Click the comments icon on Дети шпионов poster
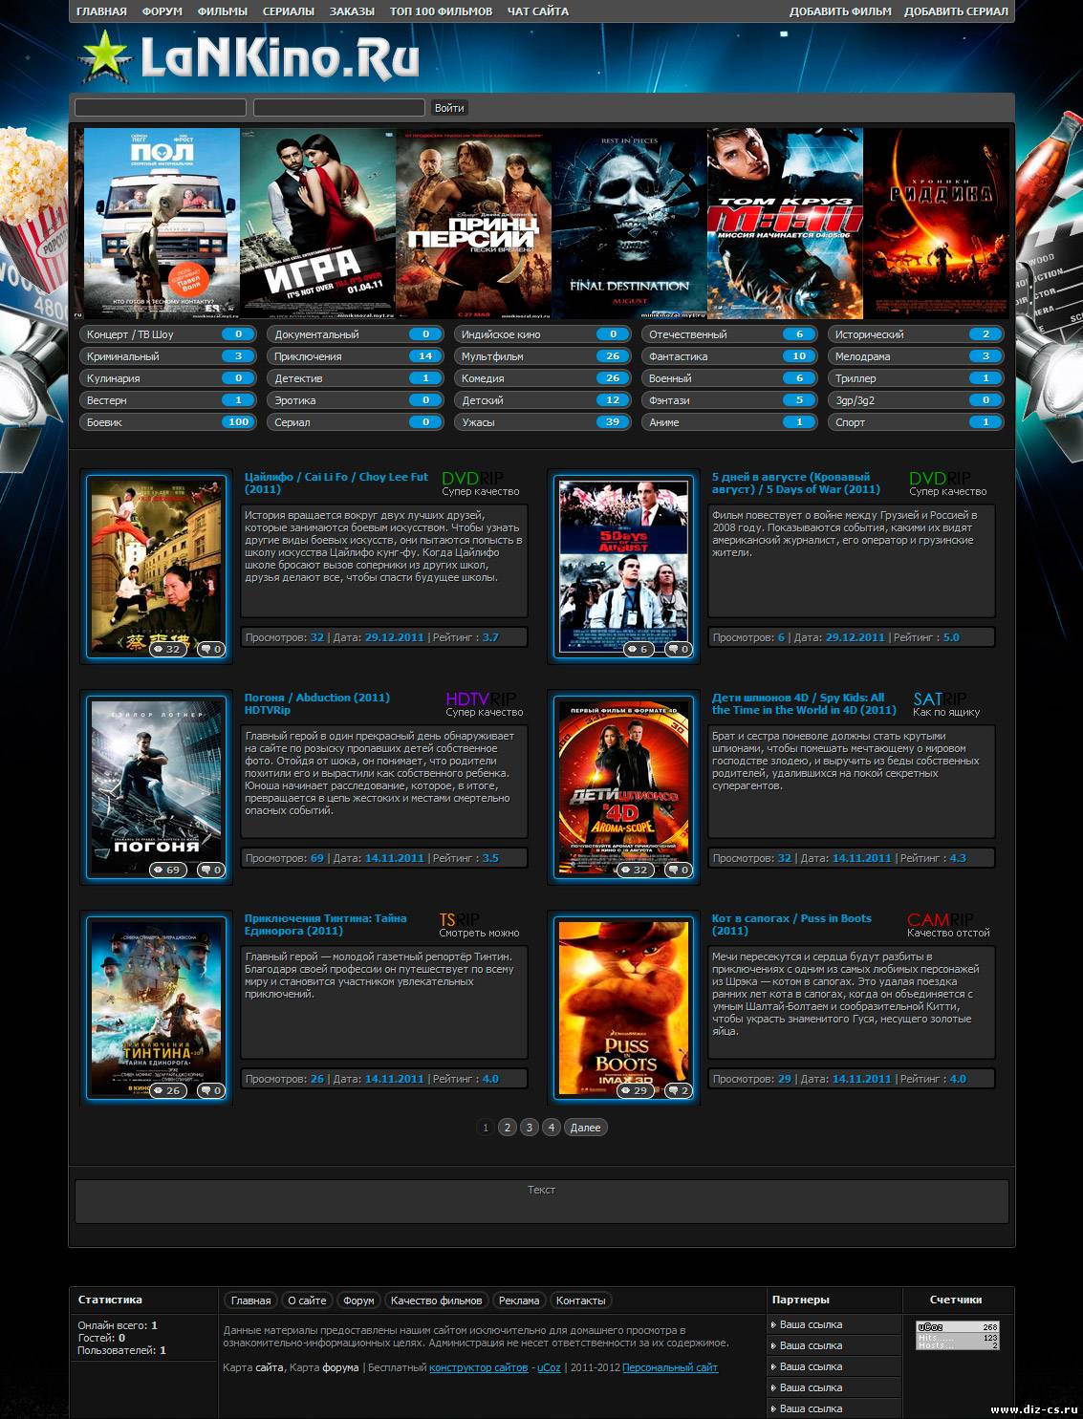This screenshot has width=1083, height=1419. point(678,870)
